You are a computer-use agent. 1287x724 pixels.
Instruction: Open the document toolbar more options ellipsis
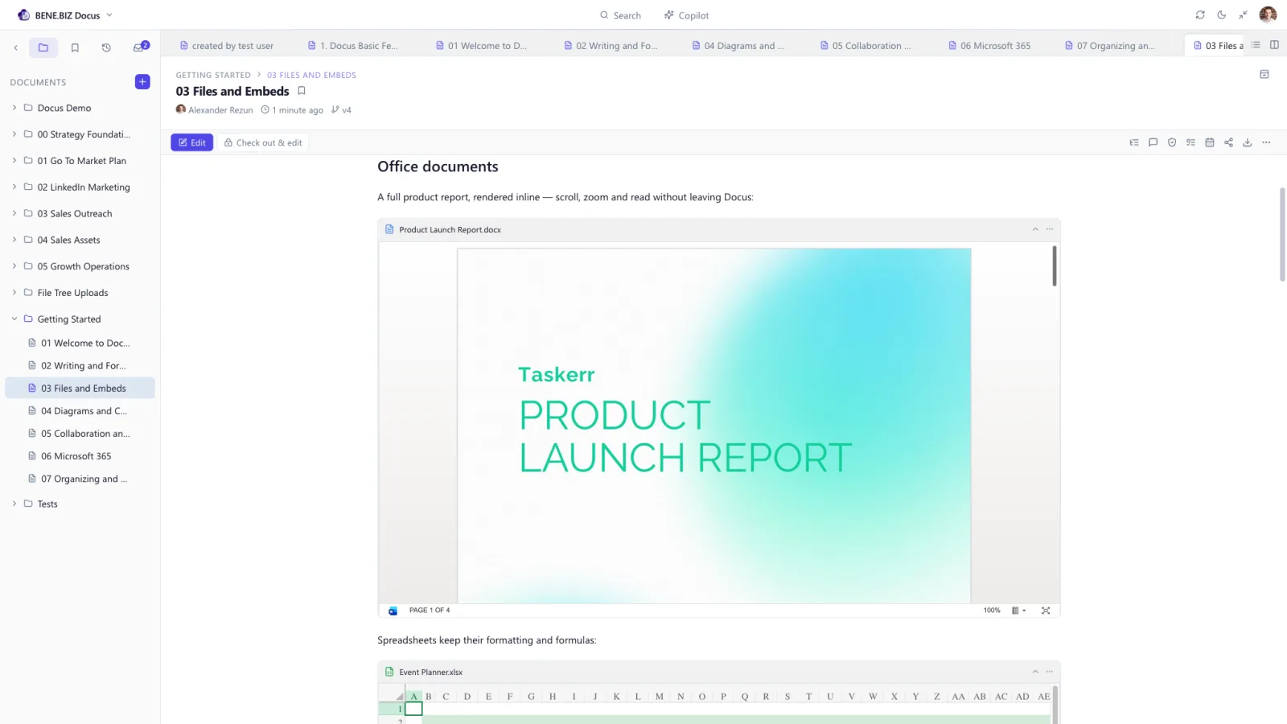tap(1266, 142)
